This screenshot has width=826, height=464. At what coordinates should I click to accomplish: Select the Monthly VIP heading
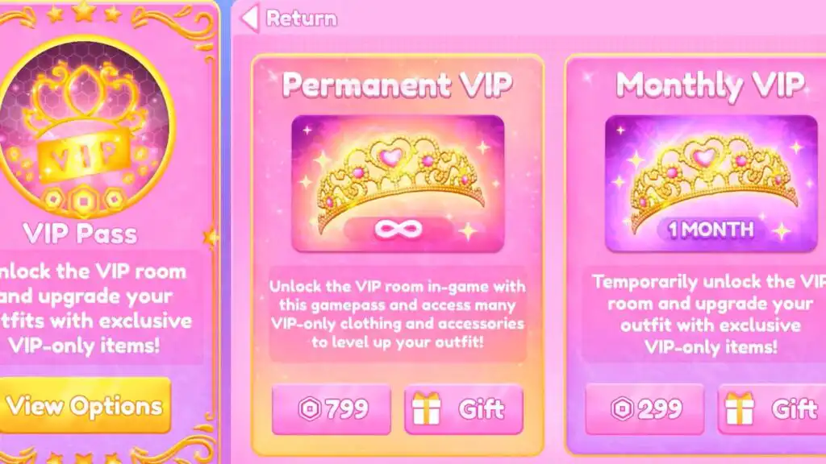(710, 85)
